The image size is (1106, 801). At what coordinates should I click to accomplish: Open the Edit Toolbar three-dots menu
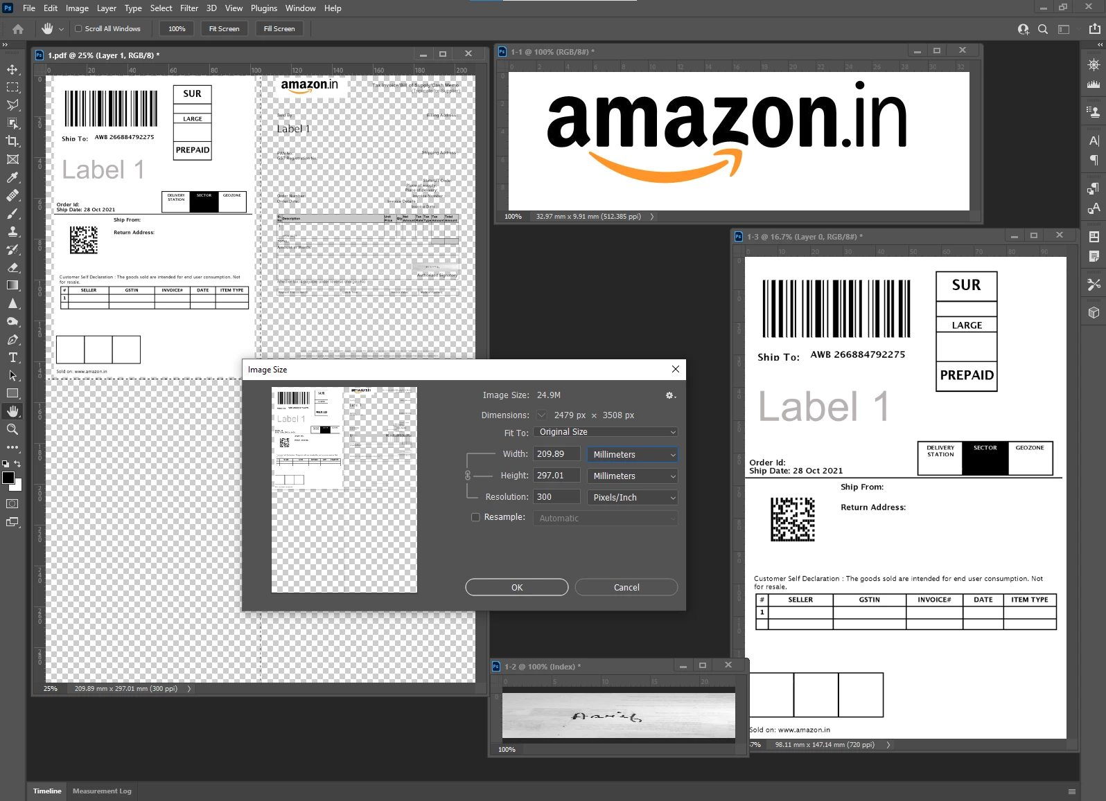click(x=12, y=447)
